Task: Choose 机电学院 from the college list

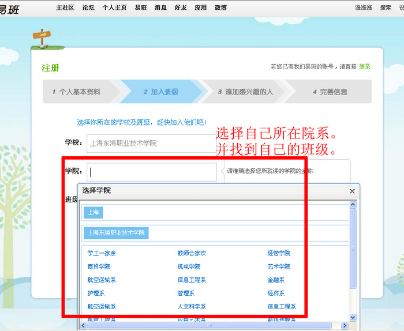Action: pyautogui.click(x=189, y=266)
